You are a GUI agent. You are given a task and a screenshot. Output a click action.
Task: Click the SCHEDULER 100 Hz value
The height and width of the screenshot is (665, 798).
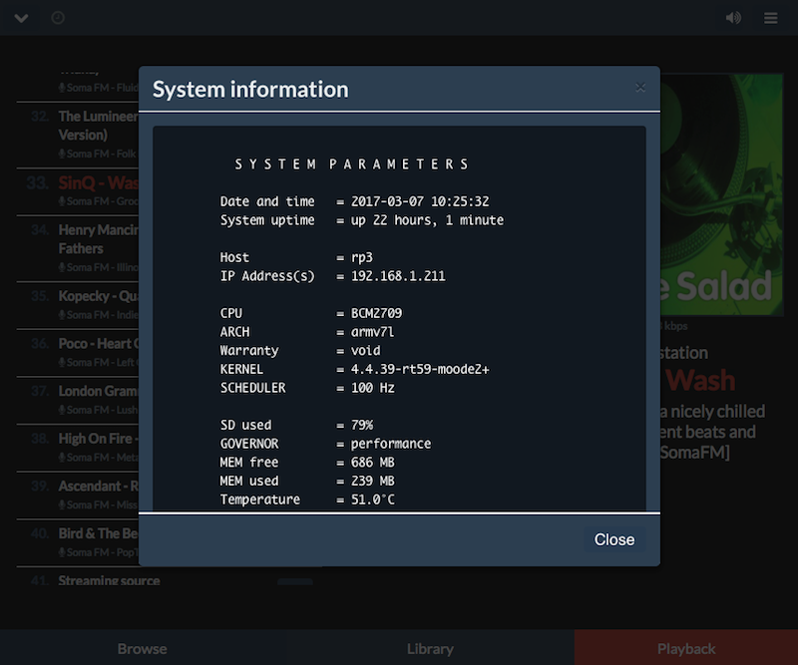coord(372,388)
